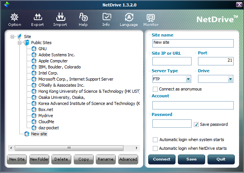The width and height of the screenshot is (244, 173).
Task: Click the globe icon beside Box.net
Action: (34, 110)
